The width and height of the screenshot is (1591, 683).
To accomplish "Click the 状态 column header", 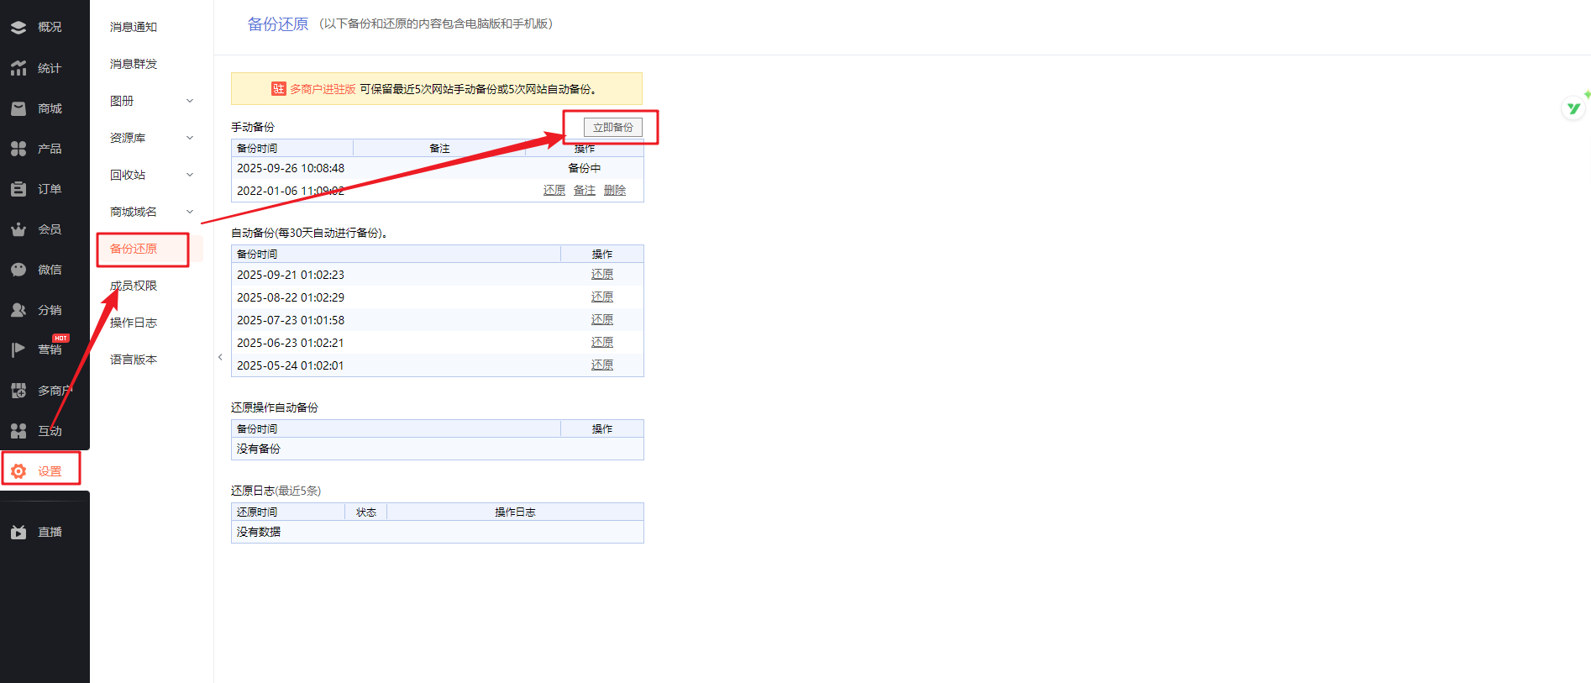I will [x=366, y=512].
